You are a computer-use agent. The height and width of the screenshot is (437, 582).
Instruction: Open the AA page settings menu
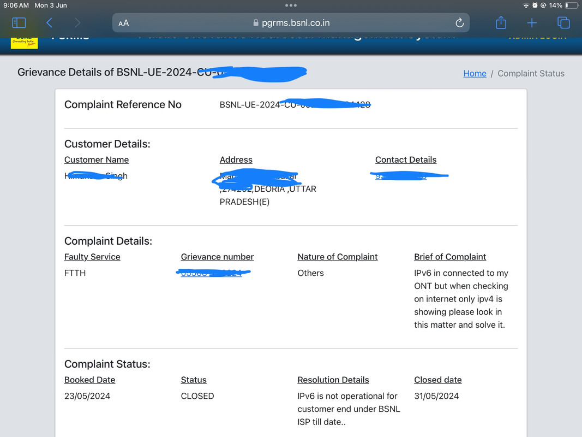point(124,23)
